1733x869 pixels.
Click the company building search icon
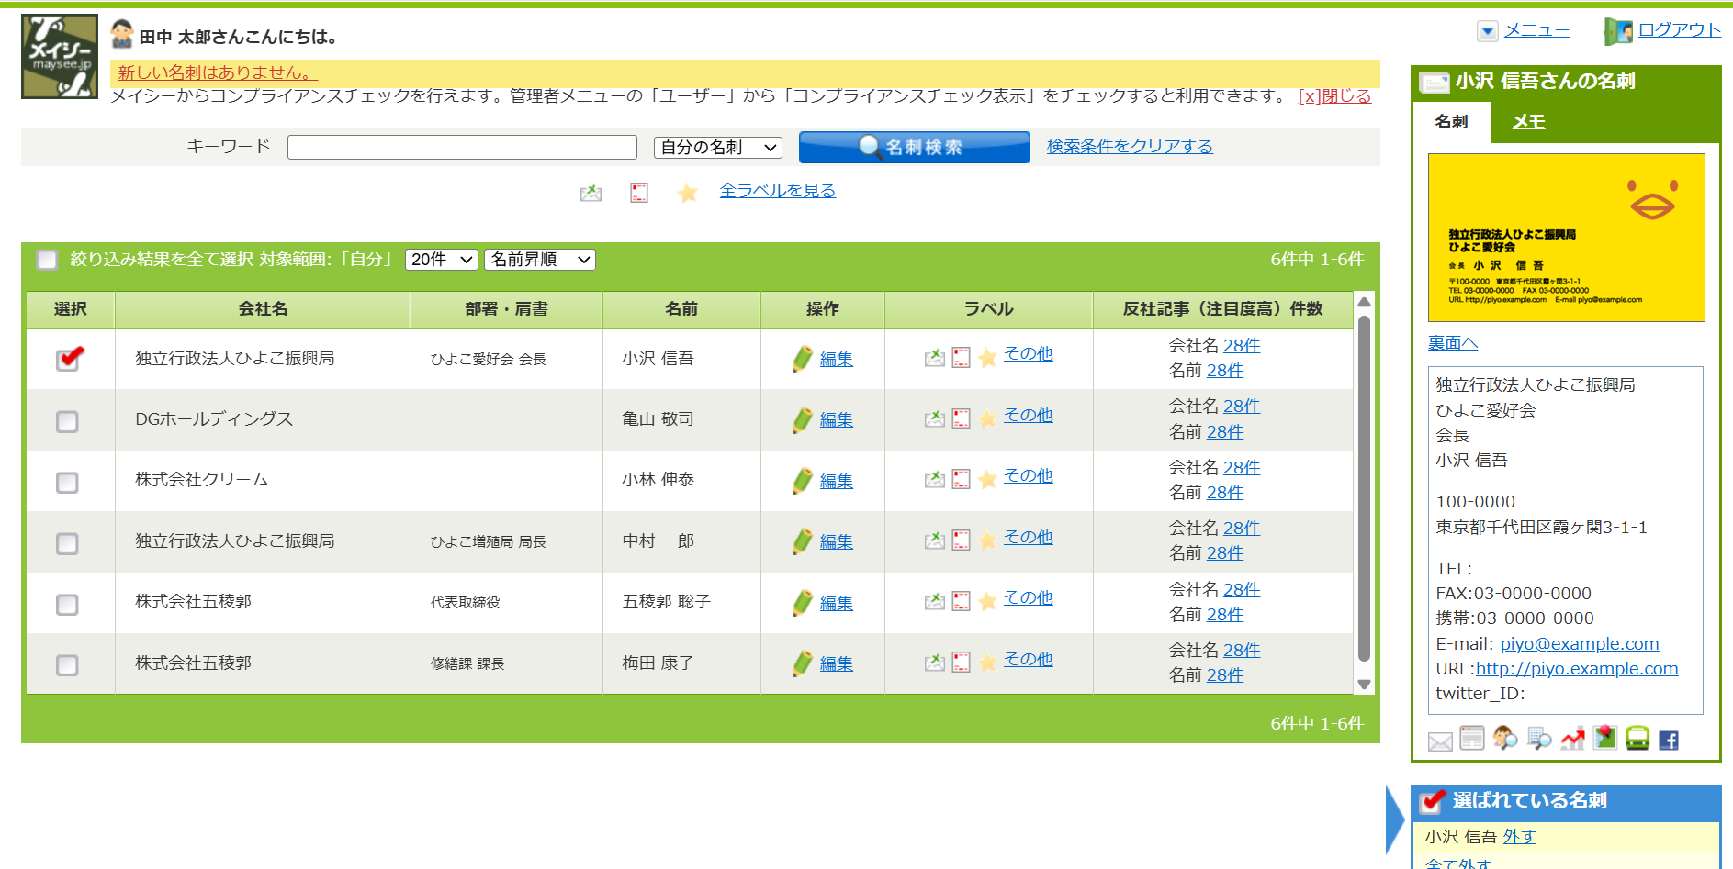[1538, 738]
